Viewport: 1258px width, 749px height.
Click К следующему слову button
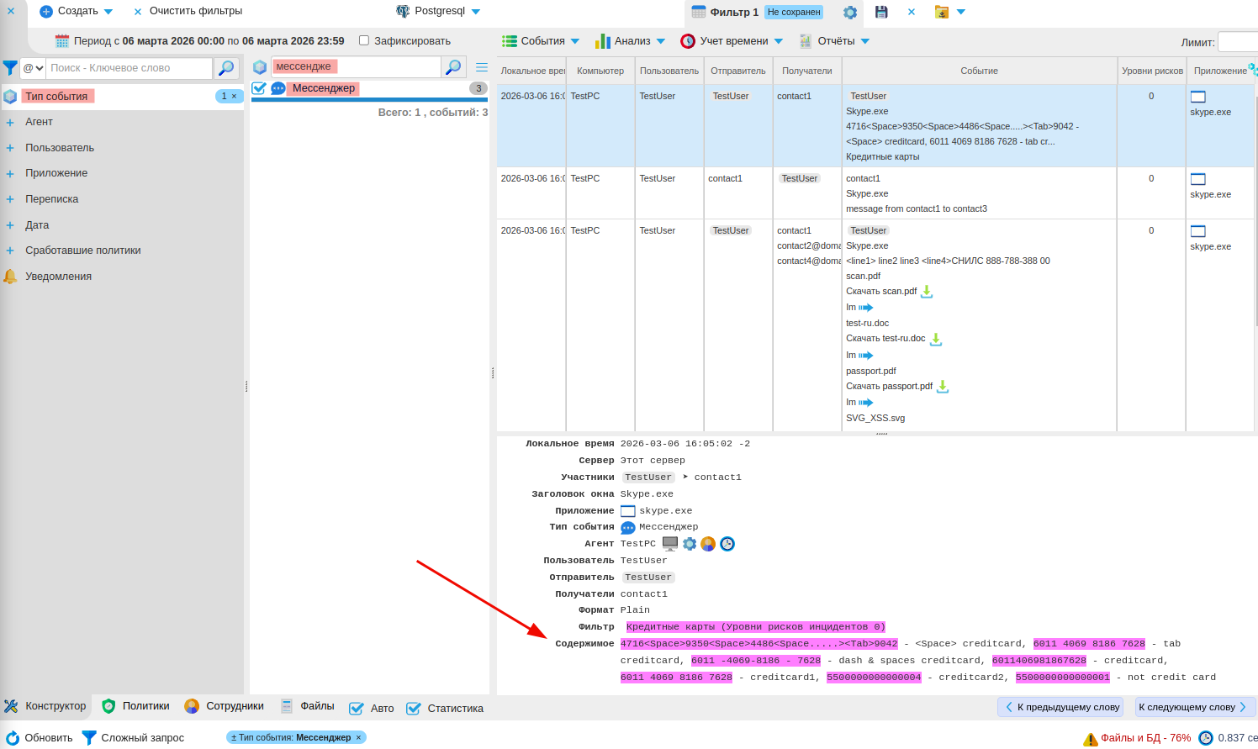(1194, 707)
